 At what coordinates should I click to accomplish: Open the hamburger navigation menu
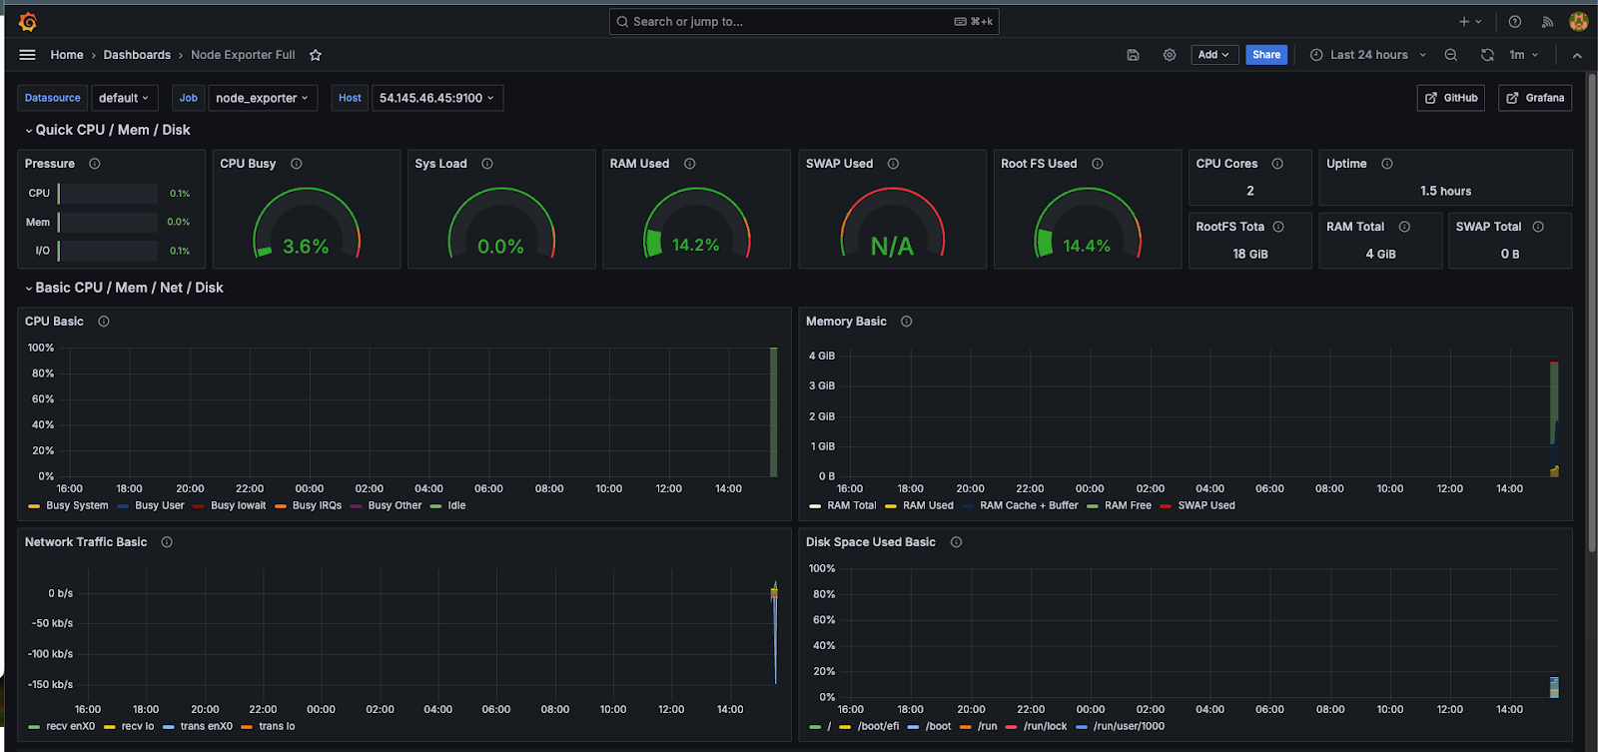27,55
